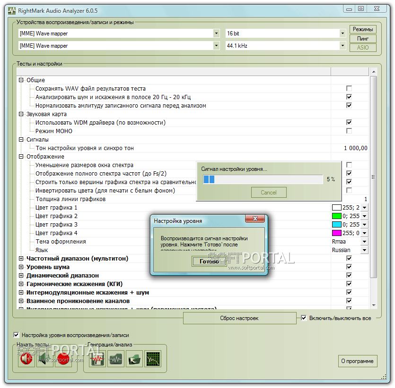The height and width of the screenshot is (388, 395).
Task: Start playback-only test with green speaker icon
Action: click(45, 359)
